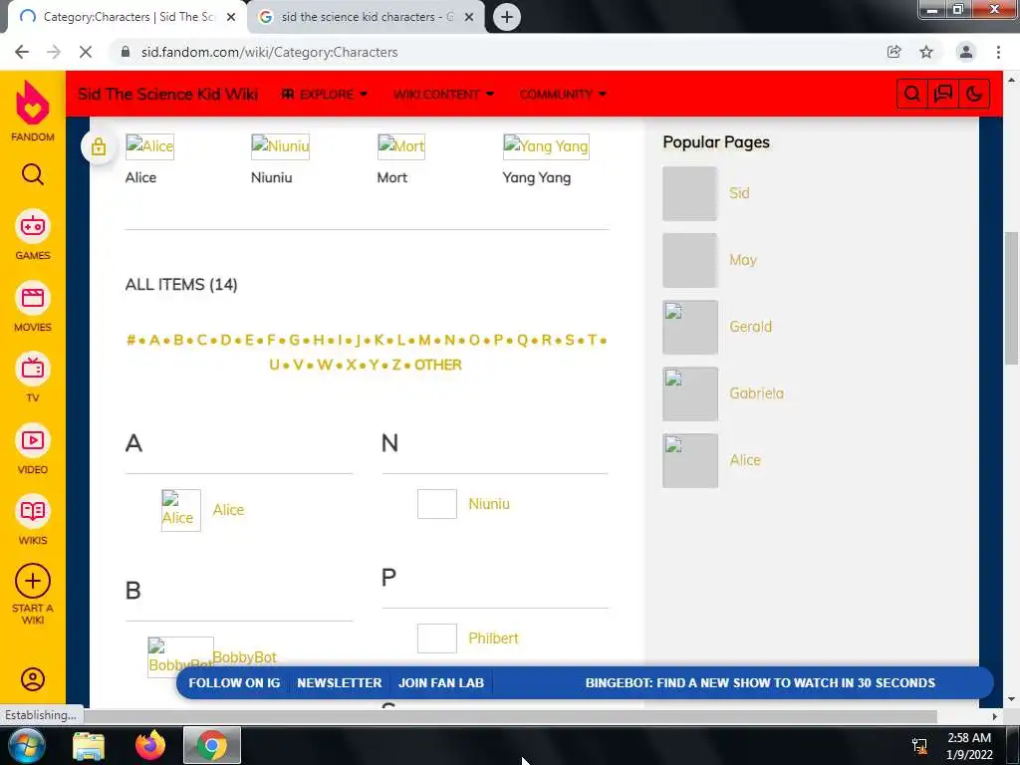1020x765 pixels.
Task: Open the Windows Start button
Action: [27, 745]
